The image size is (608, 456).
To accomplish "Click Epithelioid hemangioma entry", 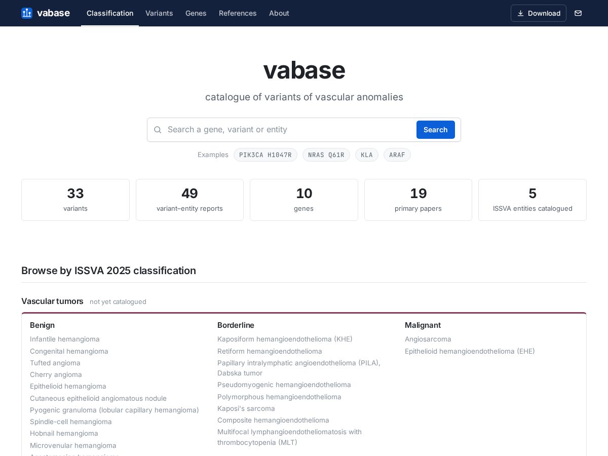I will click(x=68, y=386).
